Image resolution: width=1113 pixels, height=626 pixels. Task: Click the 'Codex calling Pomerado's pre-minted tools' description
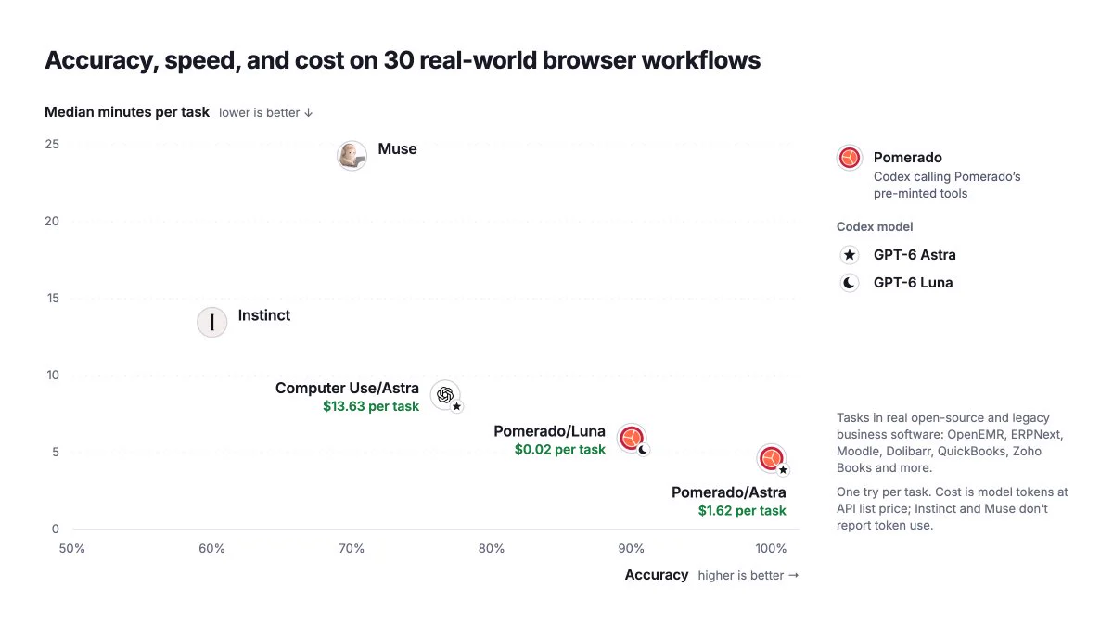[x=947, y=185]
